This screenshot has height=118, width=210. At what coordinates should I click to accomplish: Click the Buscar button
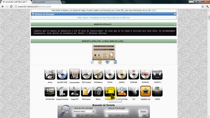point(143,111)
